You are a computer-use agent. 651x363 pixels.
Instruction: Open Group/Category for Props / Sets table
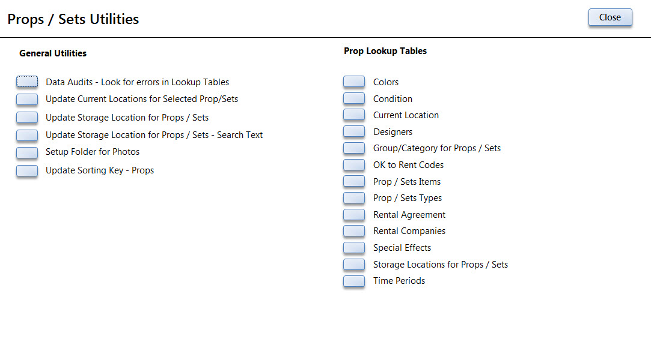pos(354,148)
